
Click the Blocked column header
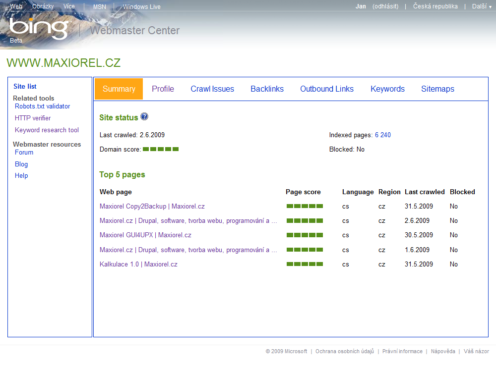pos(462,192)
